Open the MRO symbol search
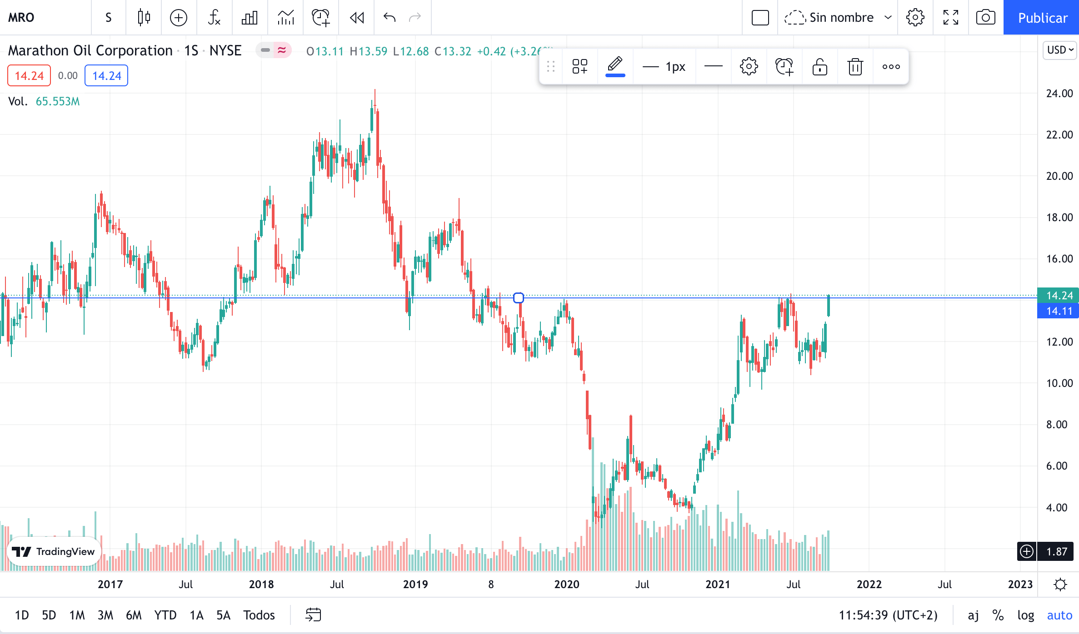Screen dimensions: 1079x634 click(21, 18)
